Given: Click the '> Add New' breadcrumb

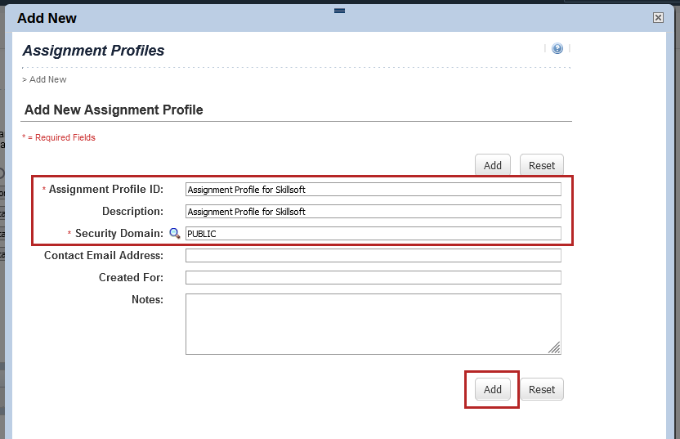Looking at the screenshot, I should click(45, 79).
